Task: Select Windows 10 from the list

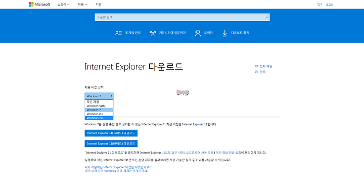Action: point(99,118)
